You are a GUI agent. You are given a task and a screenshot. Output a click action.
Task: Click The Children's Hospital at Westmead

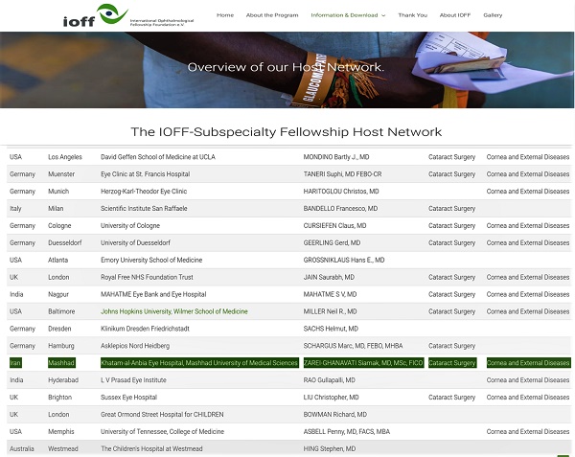point(151,449)
